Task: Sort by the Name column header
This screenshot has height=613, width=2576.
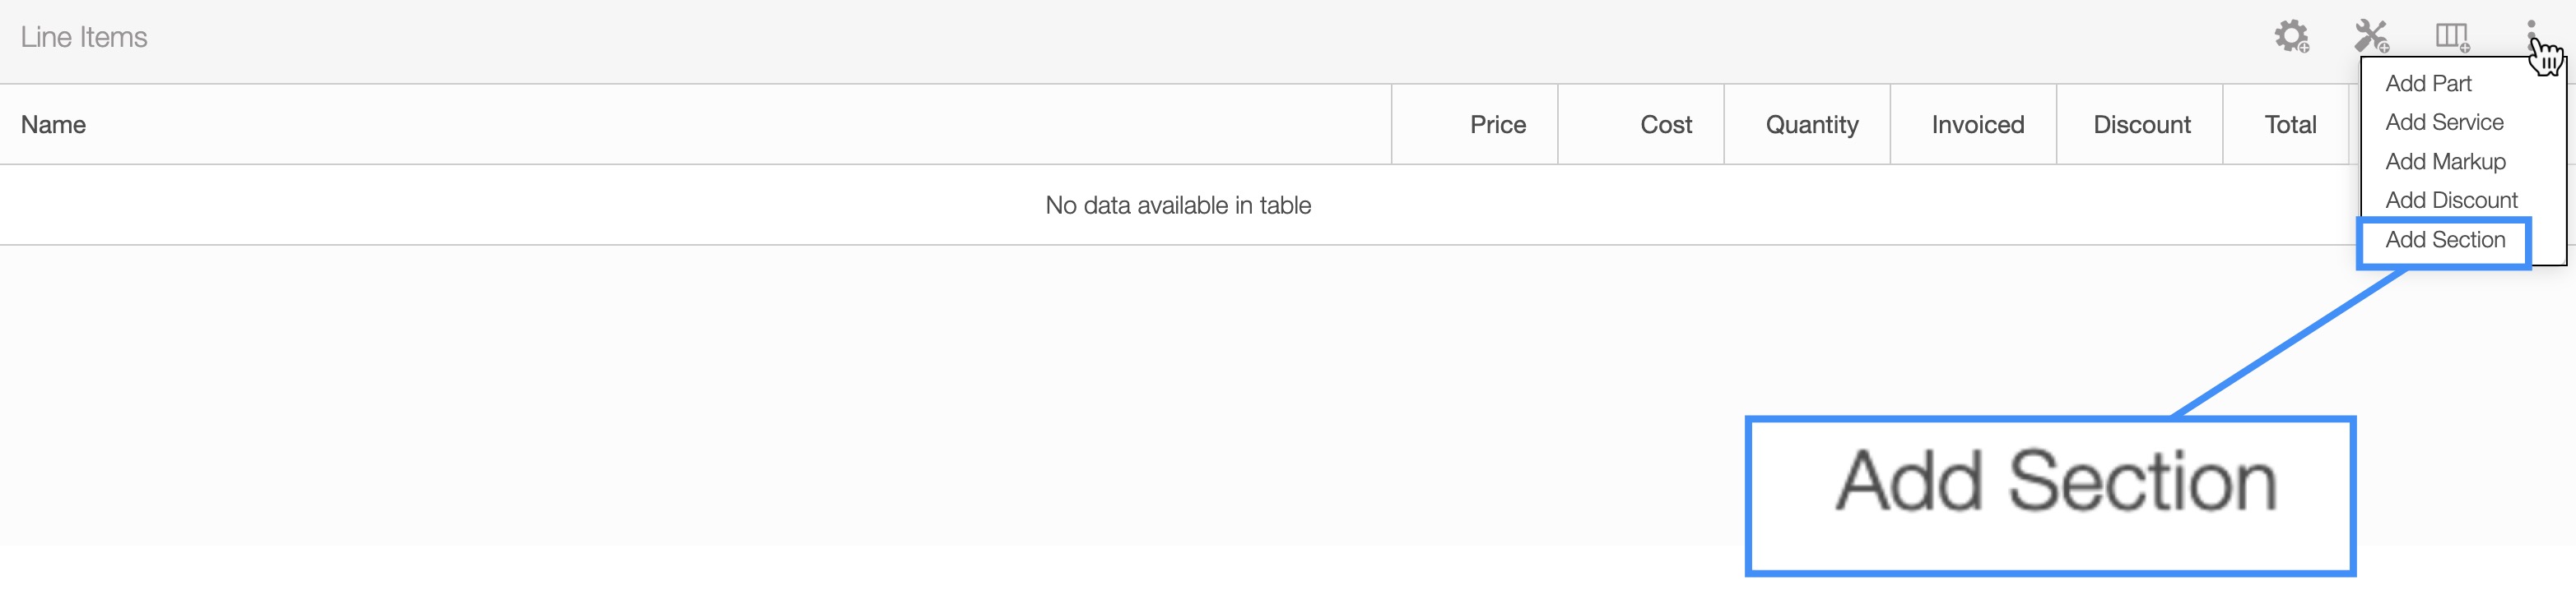Action: coord(54,125)
